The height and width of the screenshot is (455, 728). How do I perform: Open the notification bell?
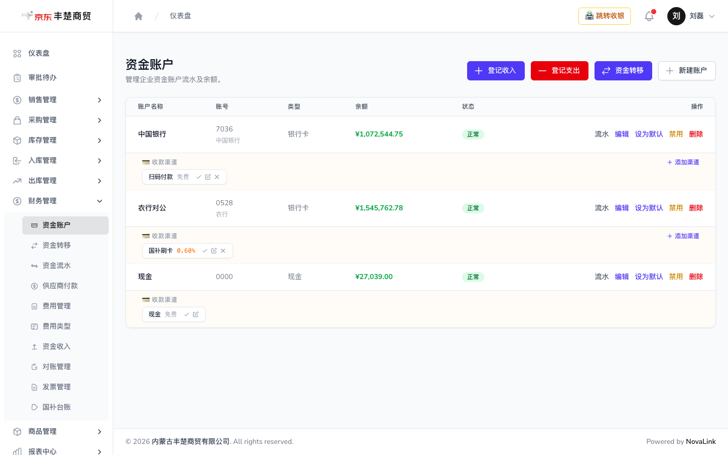coord(649,16)
